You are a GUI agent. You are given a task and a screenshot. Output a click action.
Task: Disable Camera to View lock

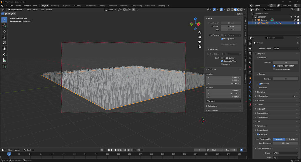point(222,61)
